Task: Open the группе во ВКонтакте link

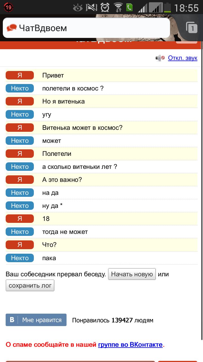Action: pyautogui.click(x=130, y=345)
